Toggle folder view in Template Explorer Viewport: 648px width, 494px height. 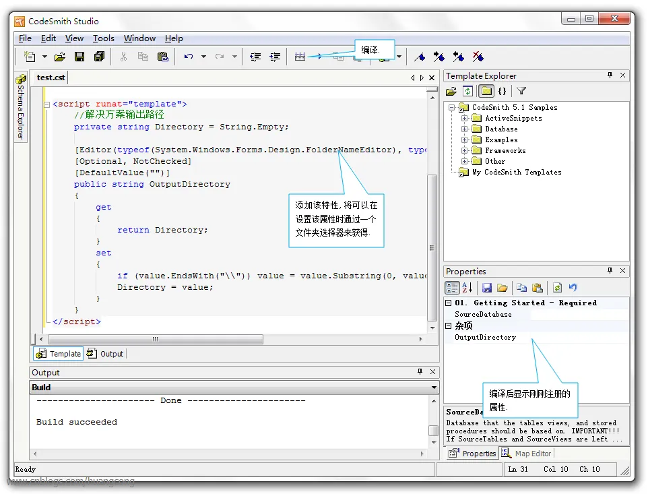click(x=486, y=91)
